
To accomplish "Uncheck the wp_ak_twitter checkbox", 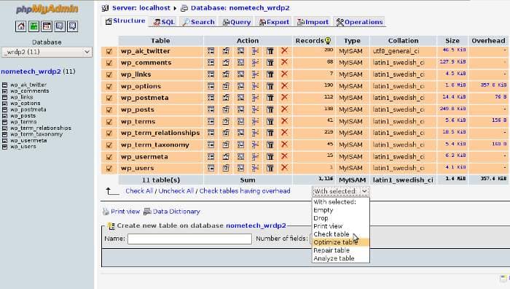I will 109,52.
